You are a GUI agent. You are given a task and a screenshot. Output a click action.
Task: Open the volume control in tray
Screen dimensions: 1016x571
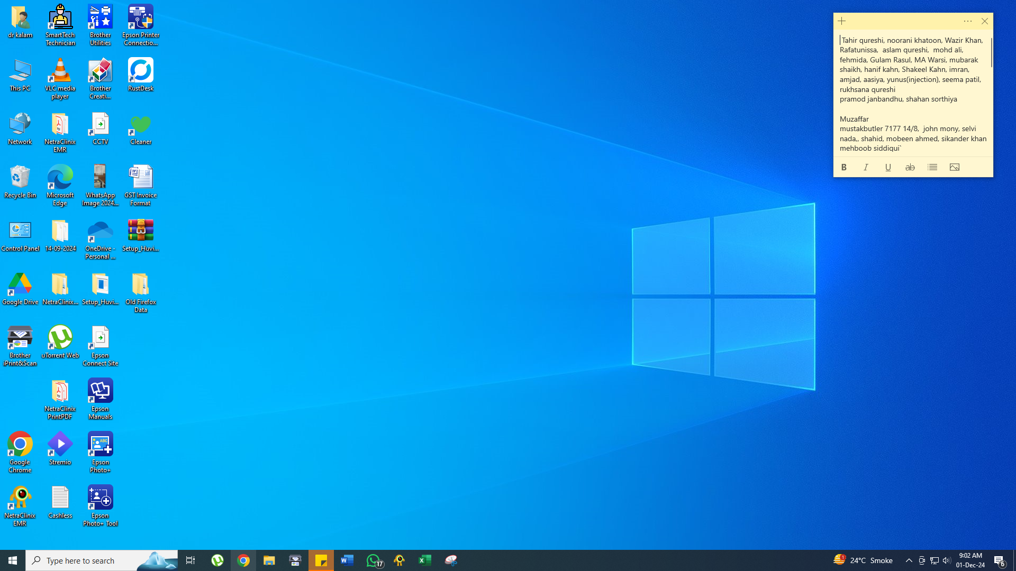pos(947,560)
